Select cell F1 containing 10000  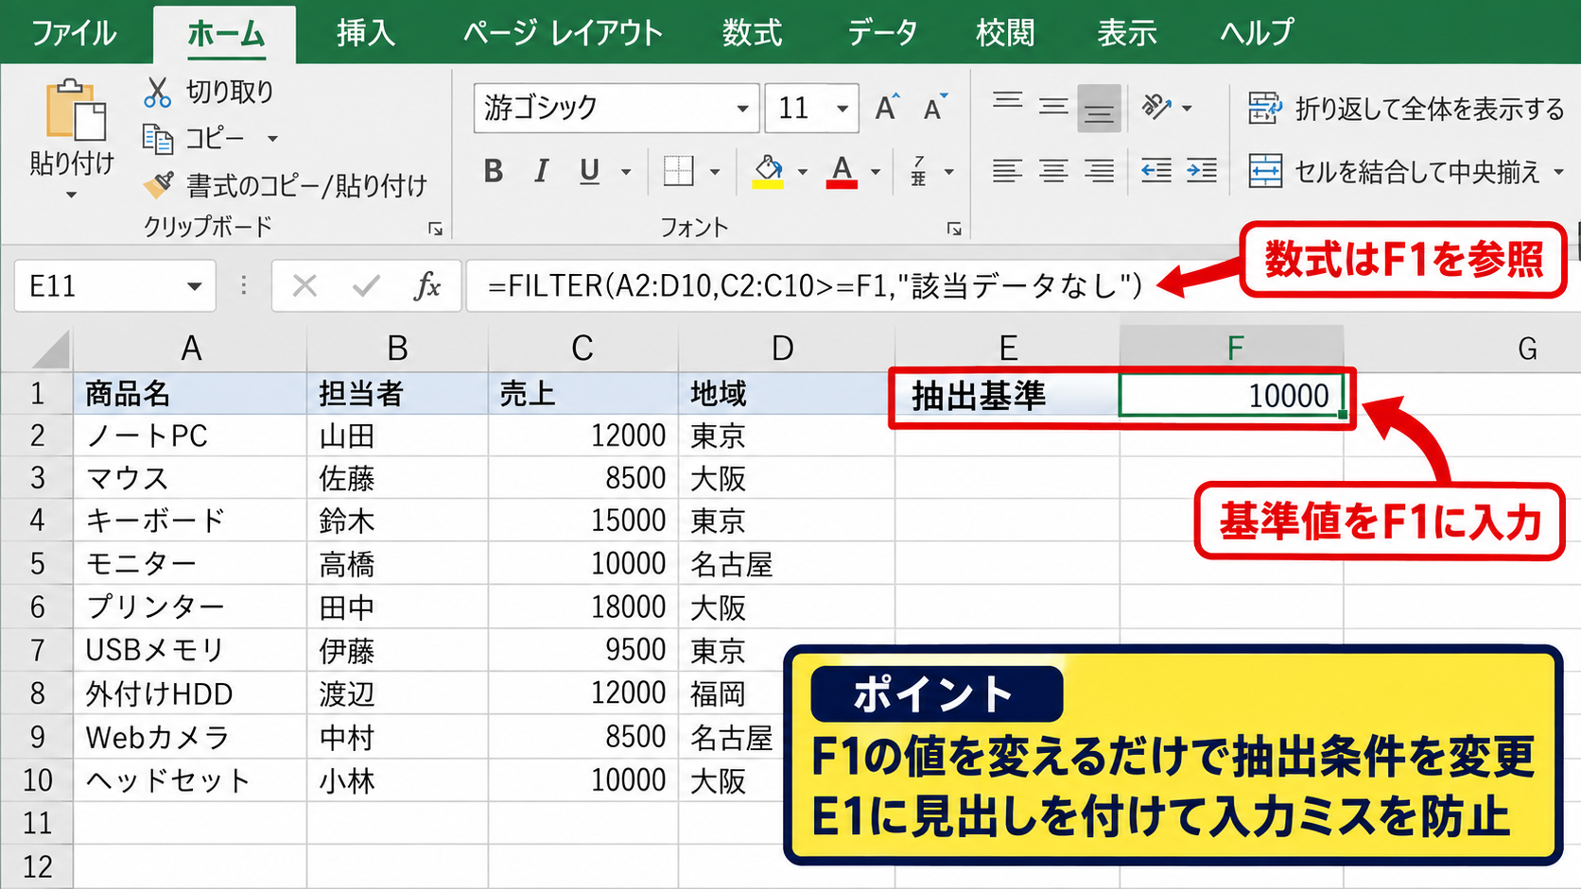[1232, 395]
